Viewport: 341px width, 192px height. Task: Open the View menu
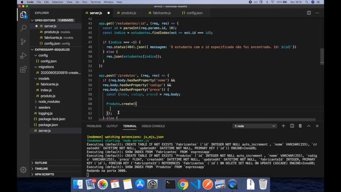pos(69,2)
